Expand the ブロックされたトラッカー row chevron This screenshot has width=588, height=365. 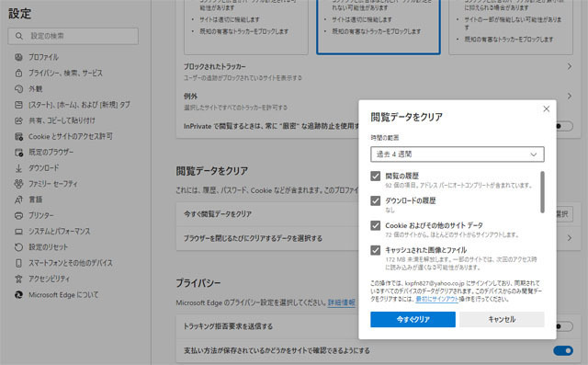(x=570, y=66)
